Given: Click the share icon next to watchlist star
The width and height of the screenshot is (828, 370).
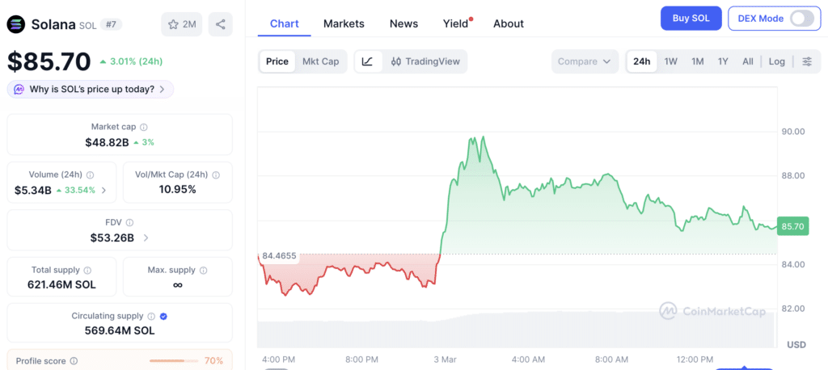Looking at the screenshot, I should [x=220, y=24].
